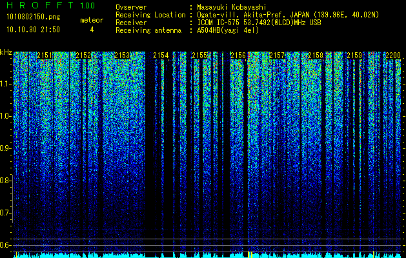Click the 2153 time marker
Image resolution: width=406 pixels, height=258 pixels.
122,55
